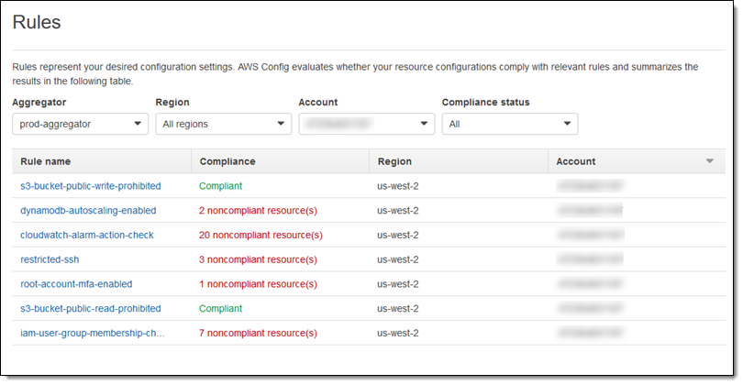
Task: Open the cloudwatch-alarm-action-check rule link
Action: tap(87, 235)
